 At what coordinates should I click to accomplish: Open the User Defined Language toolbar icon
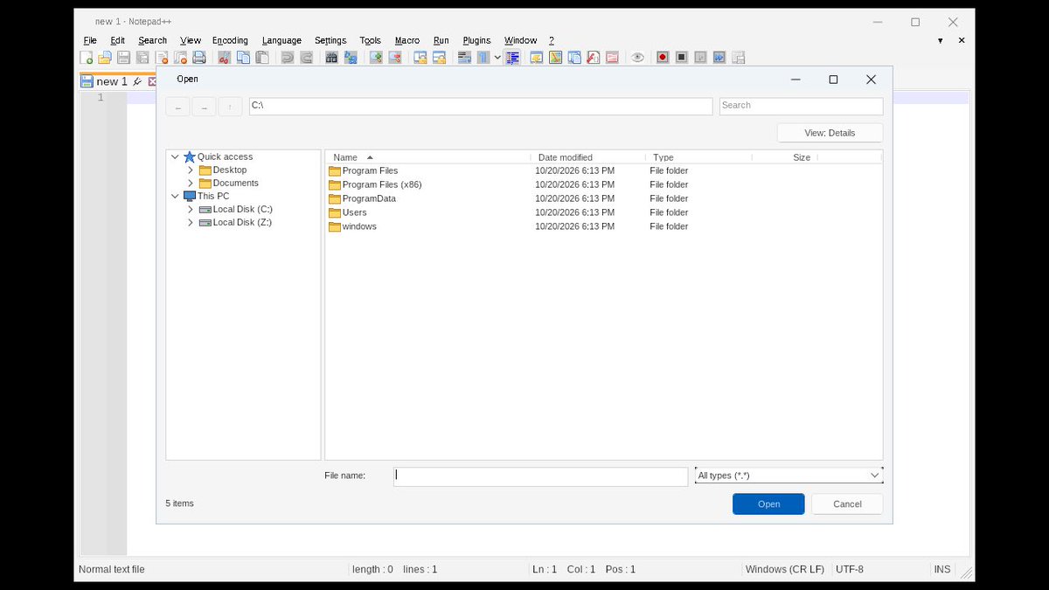(537, 58)
